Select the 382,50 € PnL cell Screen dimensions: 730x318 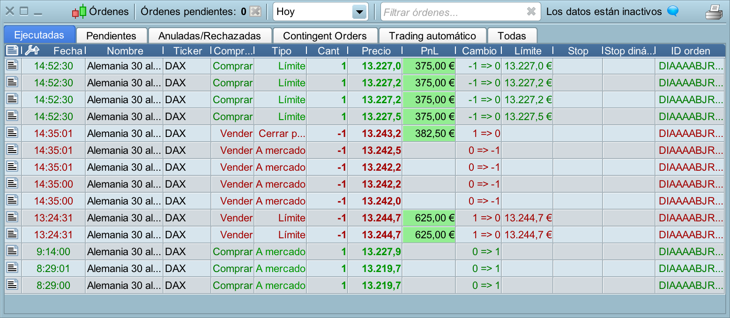click(x=429, y=133)
